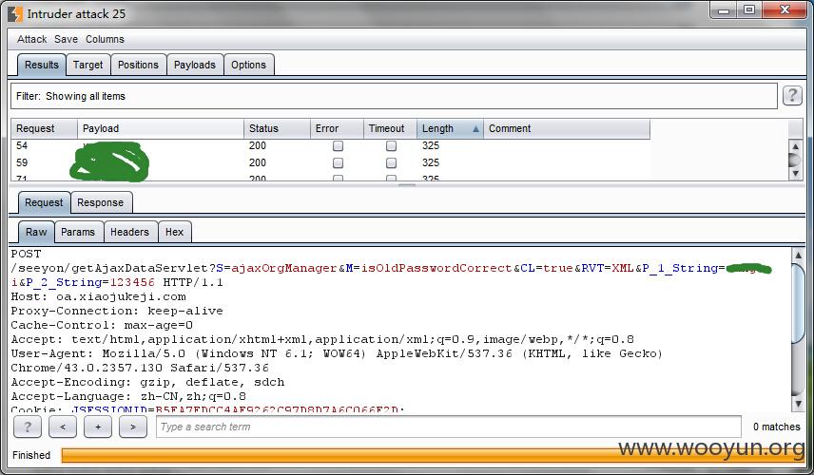Open the Attack menu
This screenshot has width=814, height=475.
click(31, 39)
